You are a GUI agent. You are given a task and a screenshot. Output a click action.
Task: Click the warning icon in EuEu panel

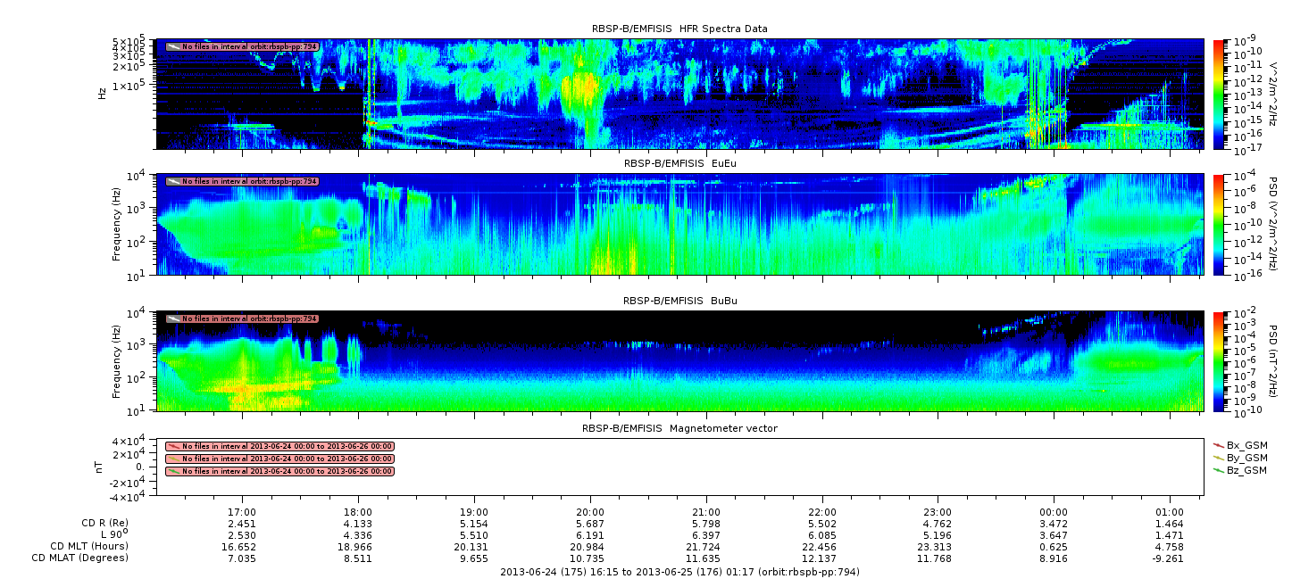tap(173, 181)
